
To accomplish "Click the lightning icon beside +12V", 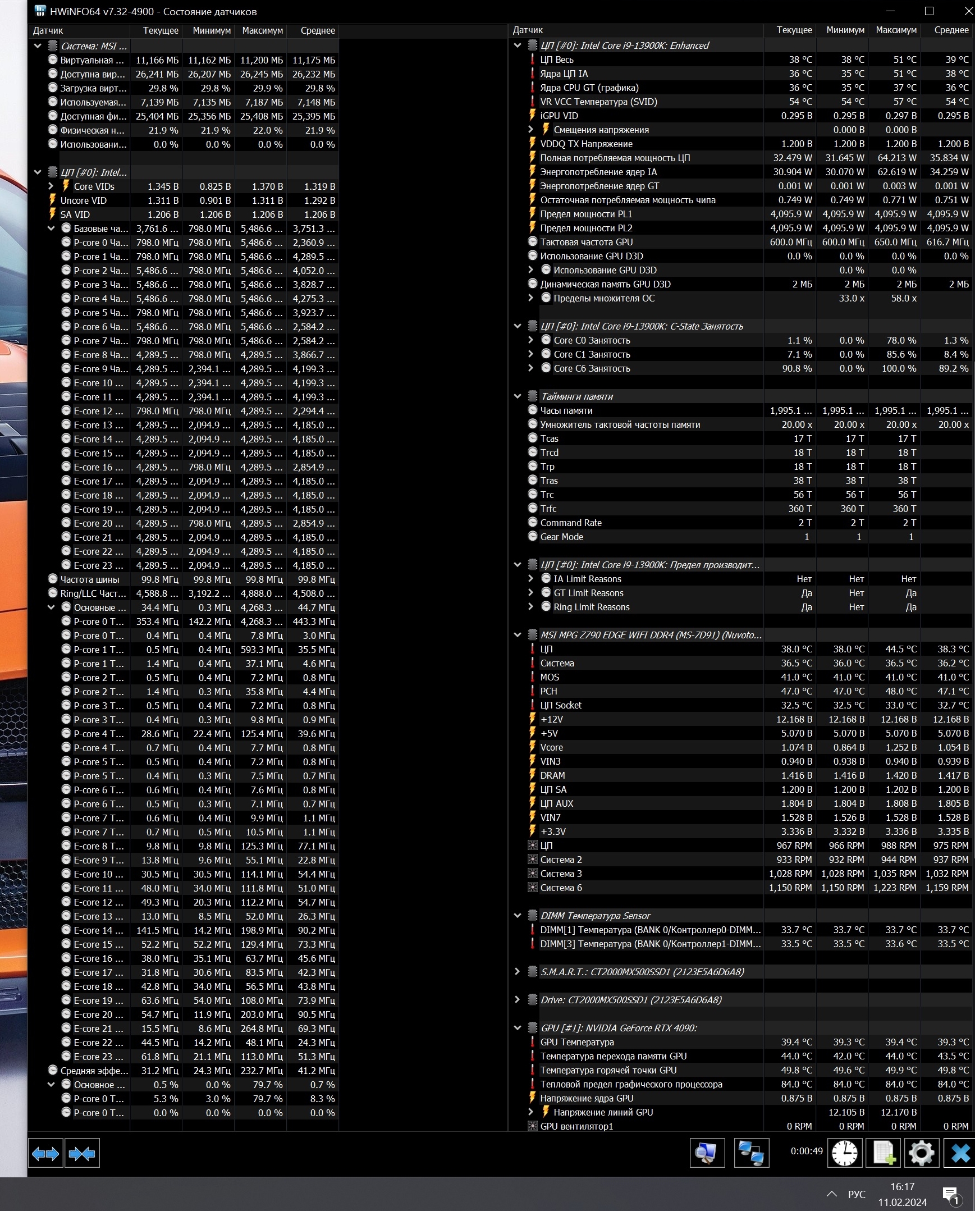I will 533,719.
